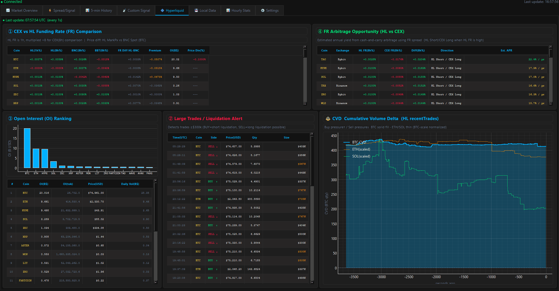Click the Last update 07:57:54 UTC status
Viewport: 559px width, 291px height.
(32, 20)
